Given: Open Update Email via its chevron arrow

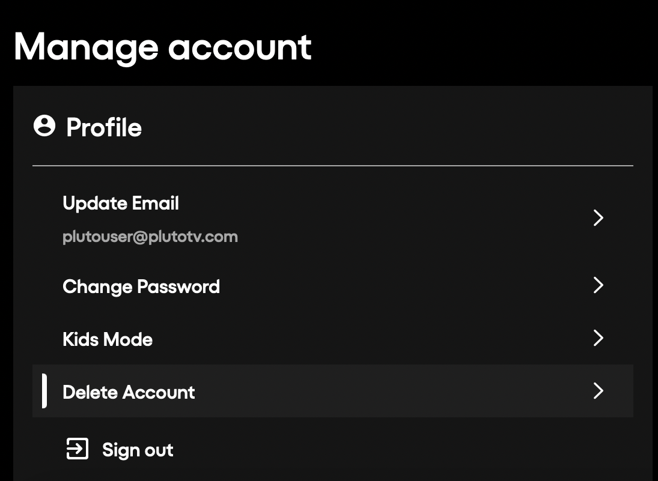Looking at the screenshot, I should click(x=598, y=218).
